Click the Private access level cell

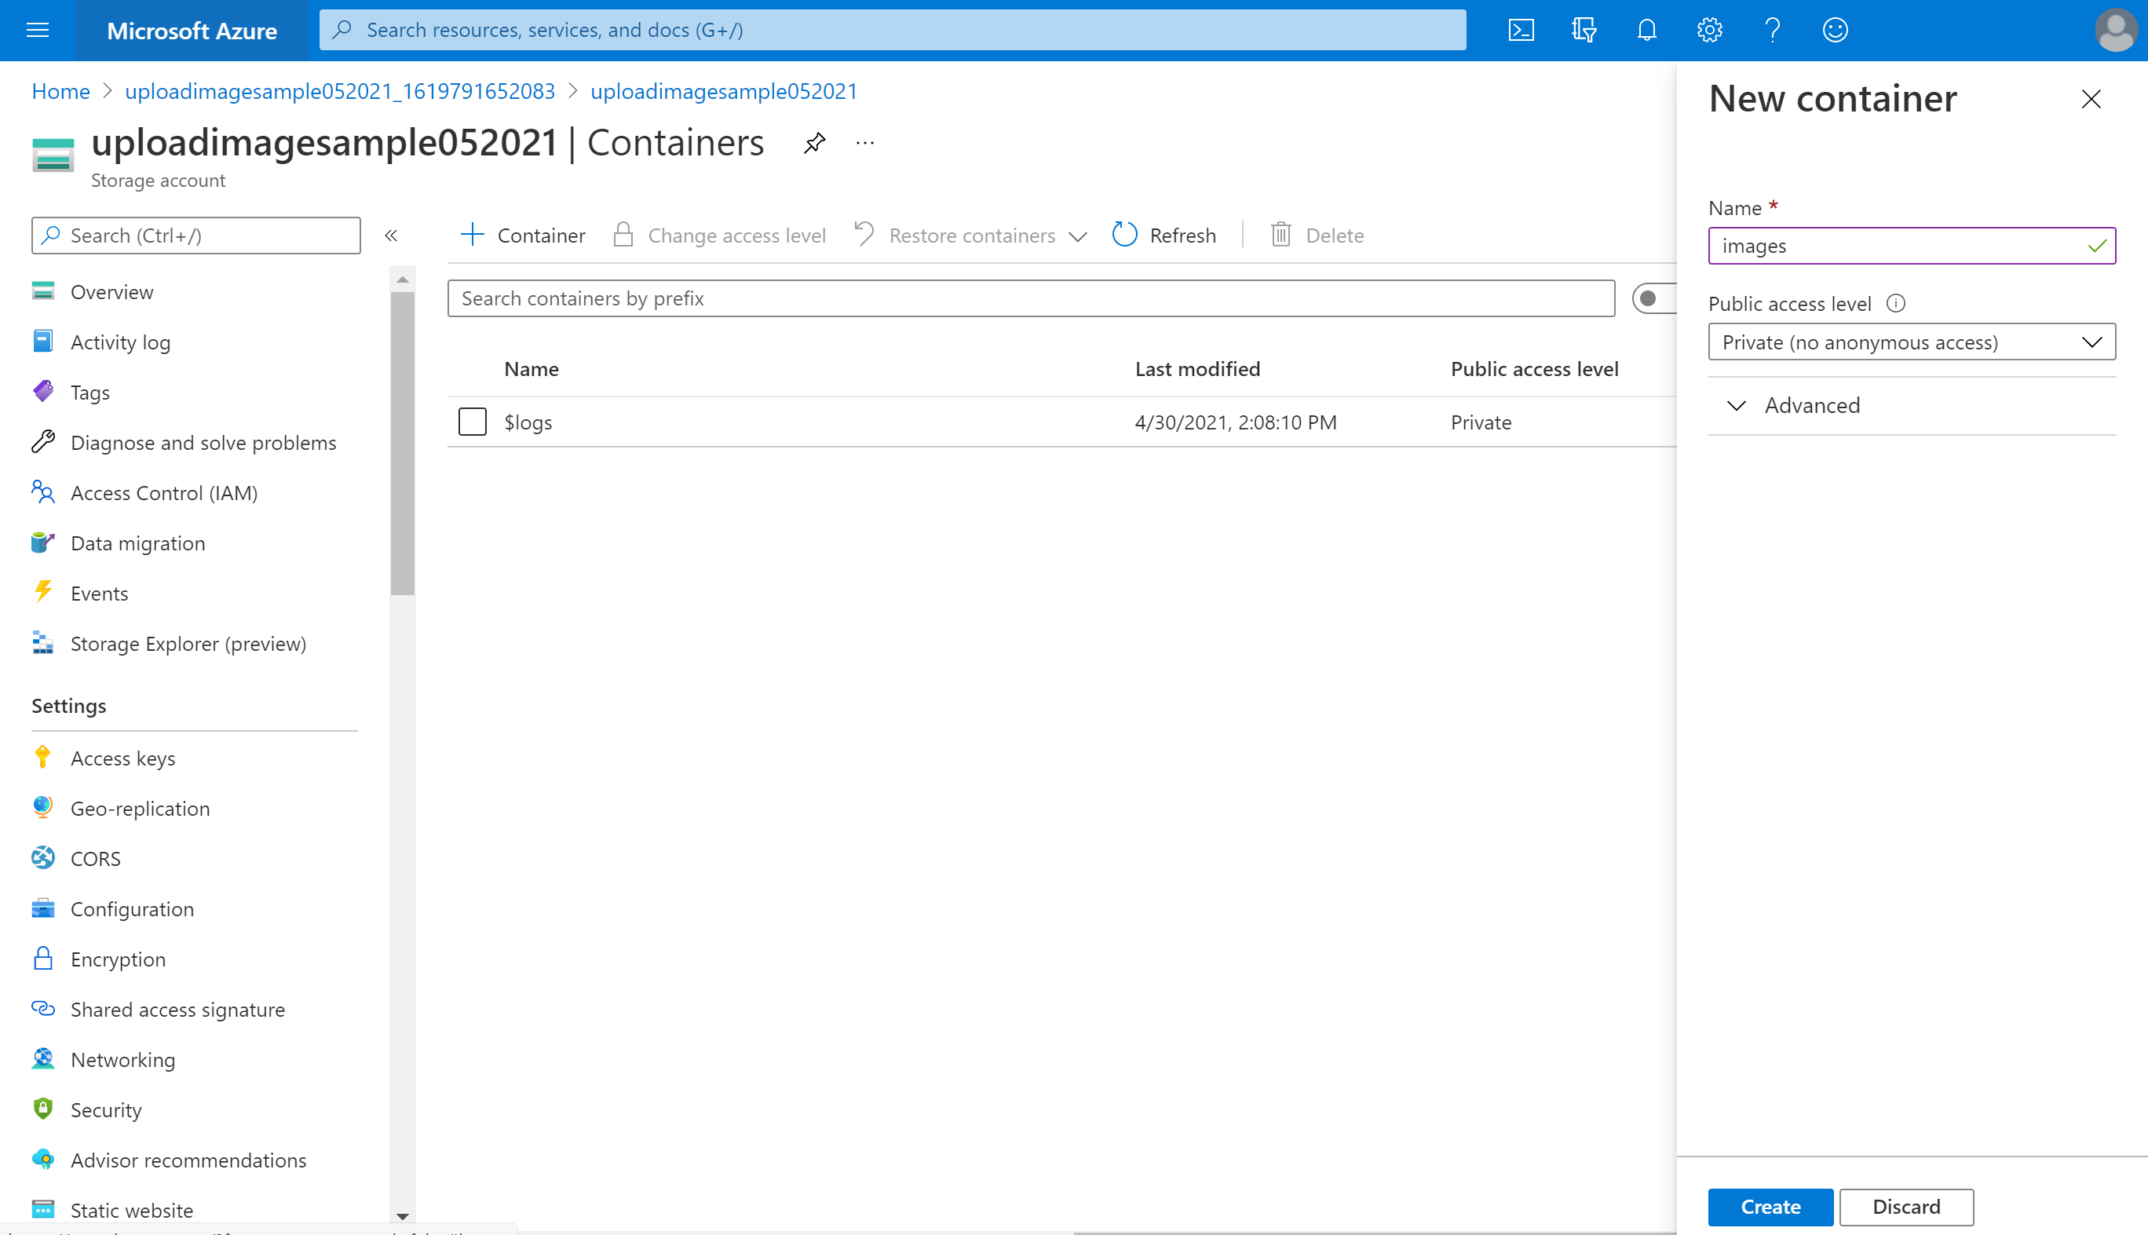(x=1481, y=422)
